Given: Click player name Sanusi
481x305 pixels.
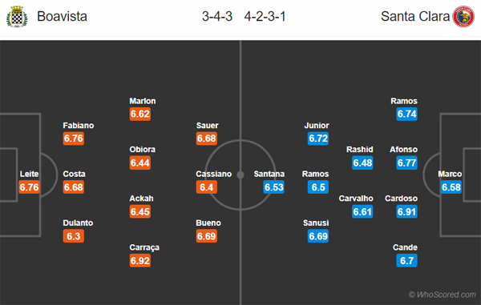Looking at the screenshot, I should tap(316, 223).
